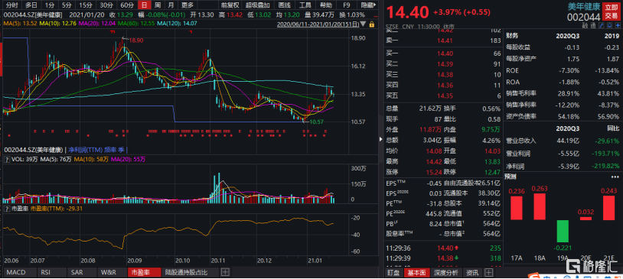Switch to 分时 intraday chart
623x279 pixels.
tap(12, 5)
